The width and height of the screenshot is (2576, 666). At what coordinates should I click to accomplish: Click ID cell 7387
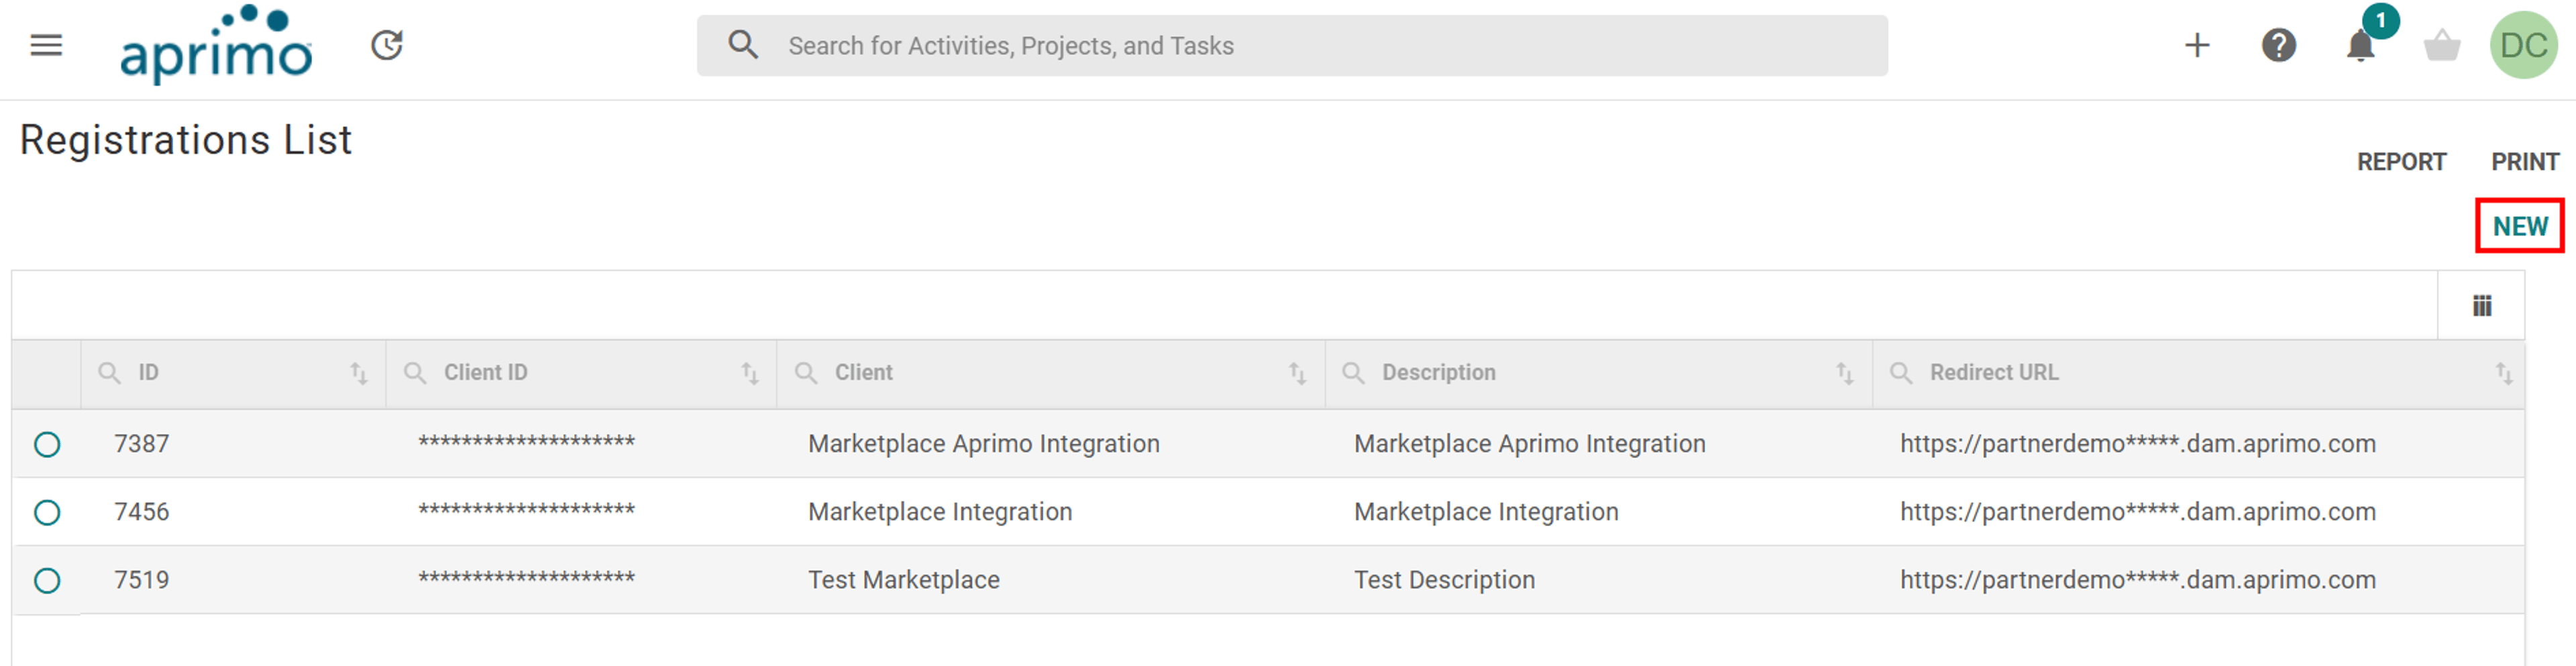tap(141, 444)
